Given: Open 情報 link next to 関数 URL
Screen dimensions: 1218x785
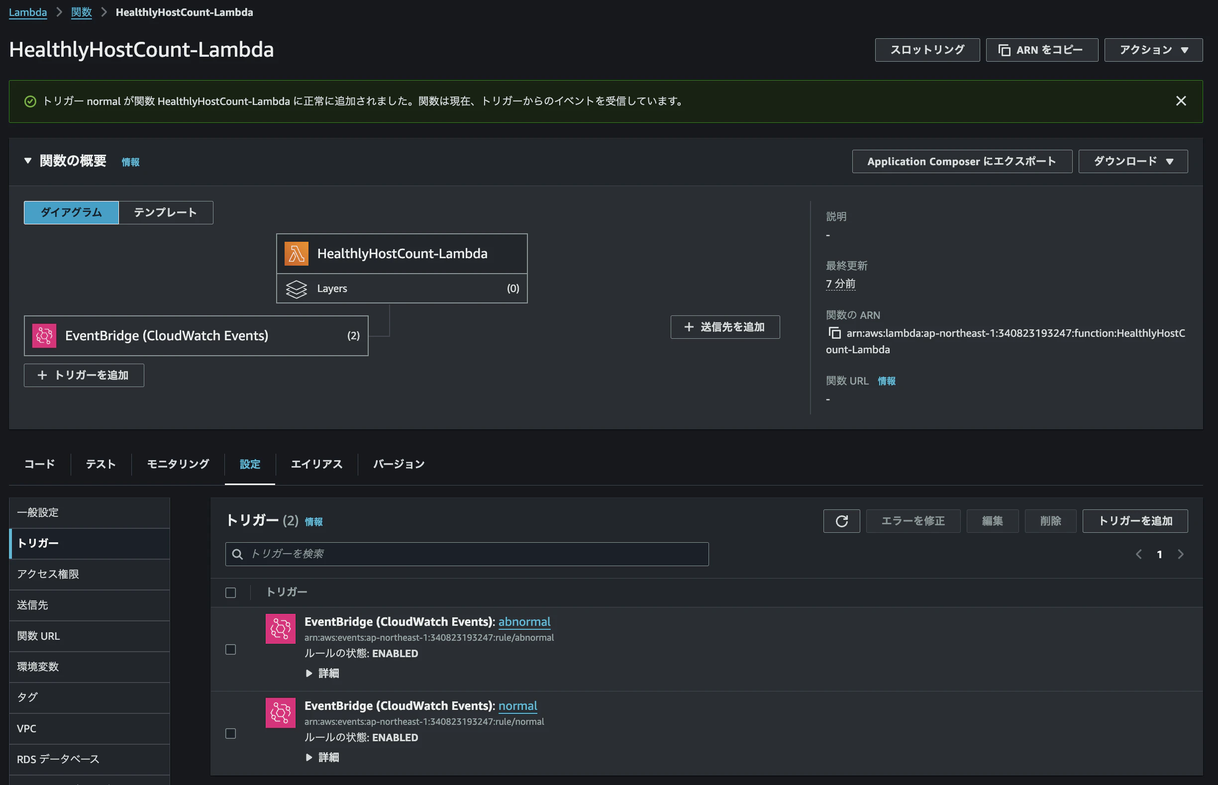Looking at the screenshot, I should pos(886,381).
